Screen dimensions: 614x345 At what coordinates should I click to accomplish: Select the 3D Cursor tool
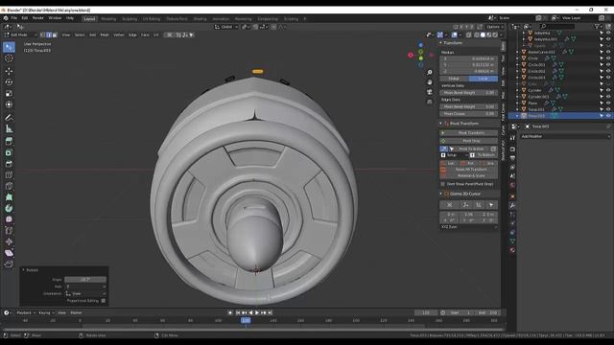pyautogui.click(x=9, y=58)
